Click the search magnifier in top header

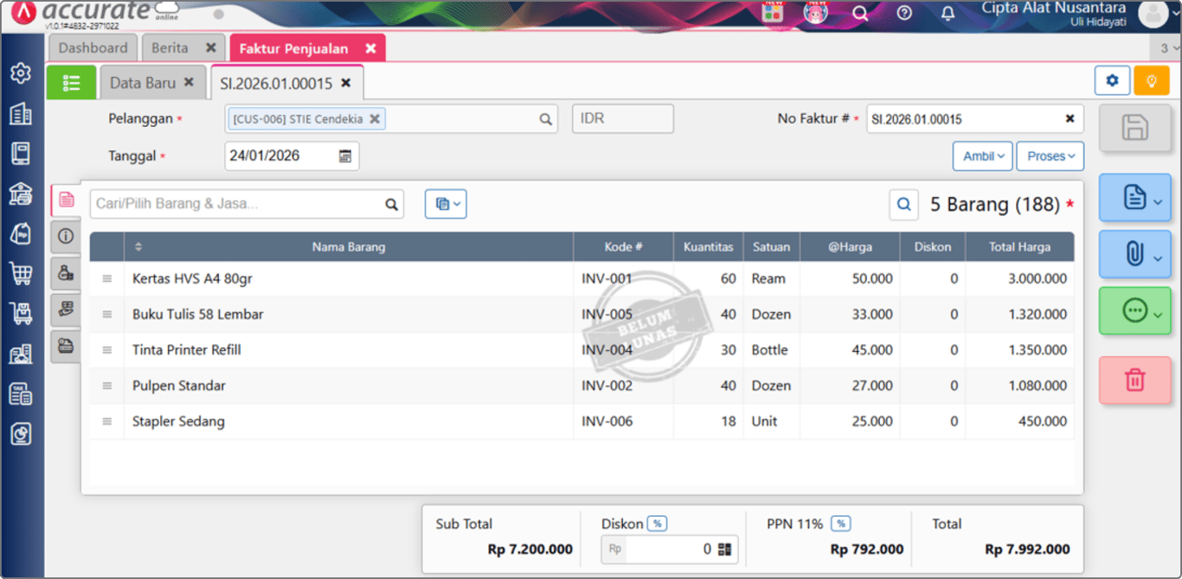coord(860,13)
